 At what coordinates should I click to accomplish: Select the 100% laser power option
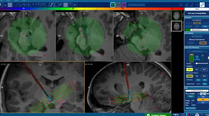tap(203, 97)
